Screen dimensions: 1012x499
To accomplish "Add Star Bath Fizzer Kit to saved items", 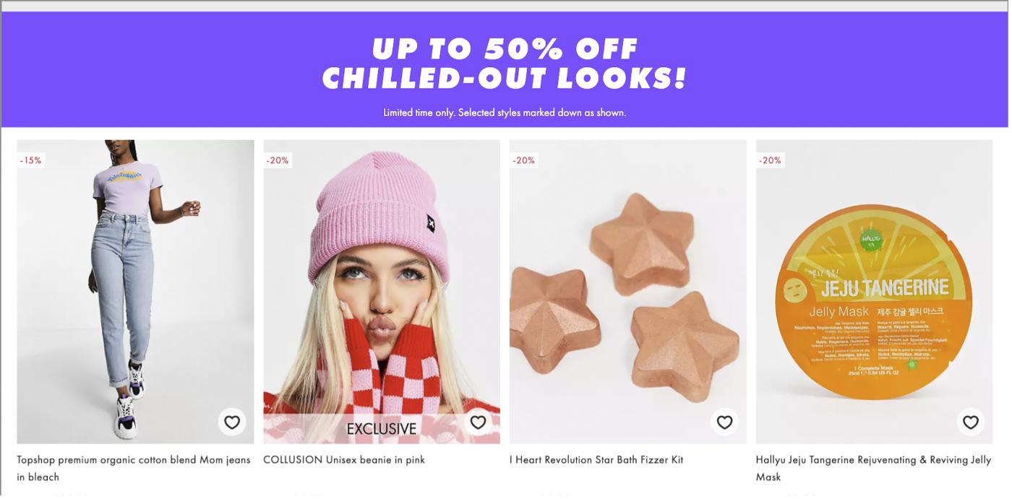I will click(x=724, y=422).
